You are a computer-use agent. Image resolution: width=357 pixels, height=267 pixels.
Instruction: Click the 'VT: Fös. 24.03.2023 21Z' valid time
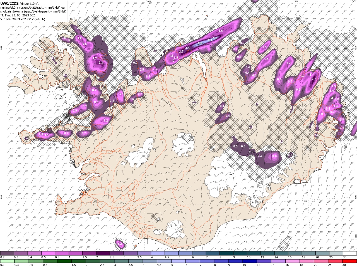point(17,19)
